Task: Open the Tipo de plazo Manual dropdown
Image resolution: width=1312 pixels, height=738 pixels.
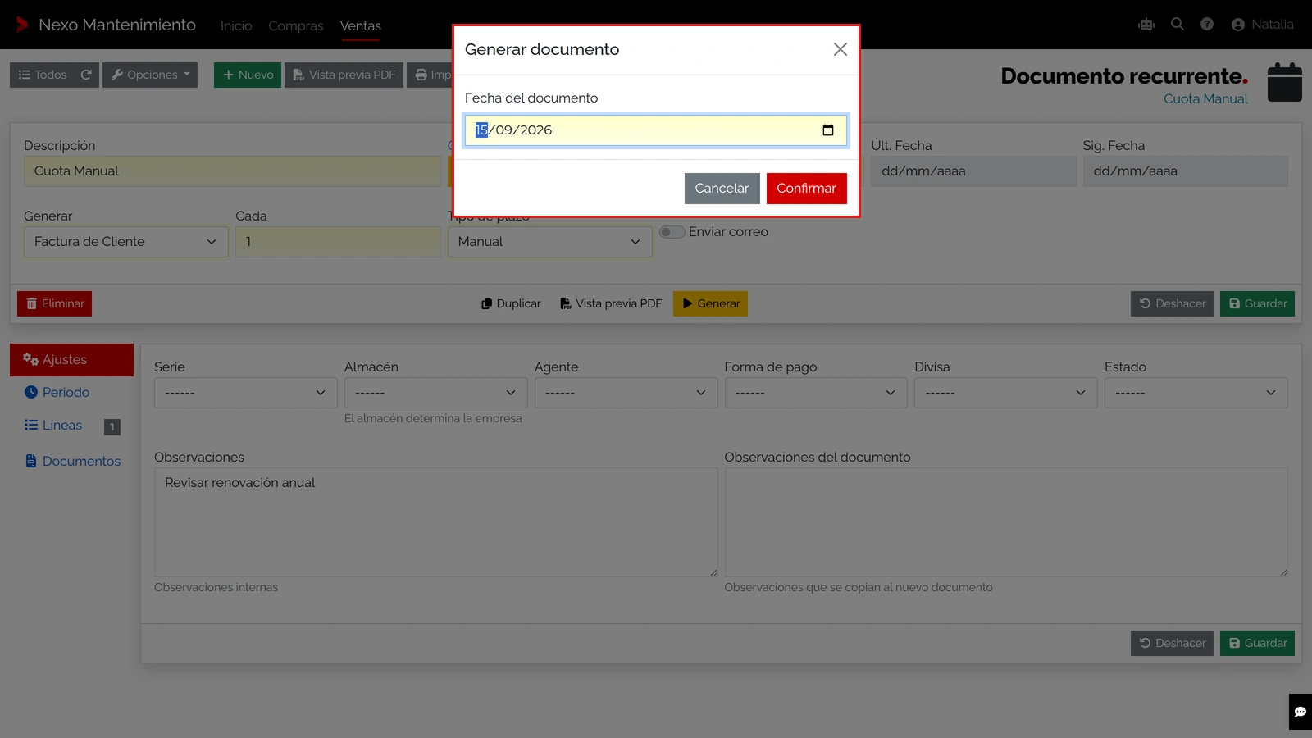Action: pyautogui.click(x=550, y=242)
